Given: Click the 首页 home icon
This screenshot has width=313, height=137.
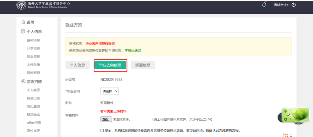Looking at the screenshot, I should click(x=23, y=22).
